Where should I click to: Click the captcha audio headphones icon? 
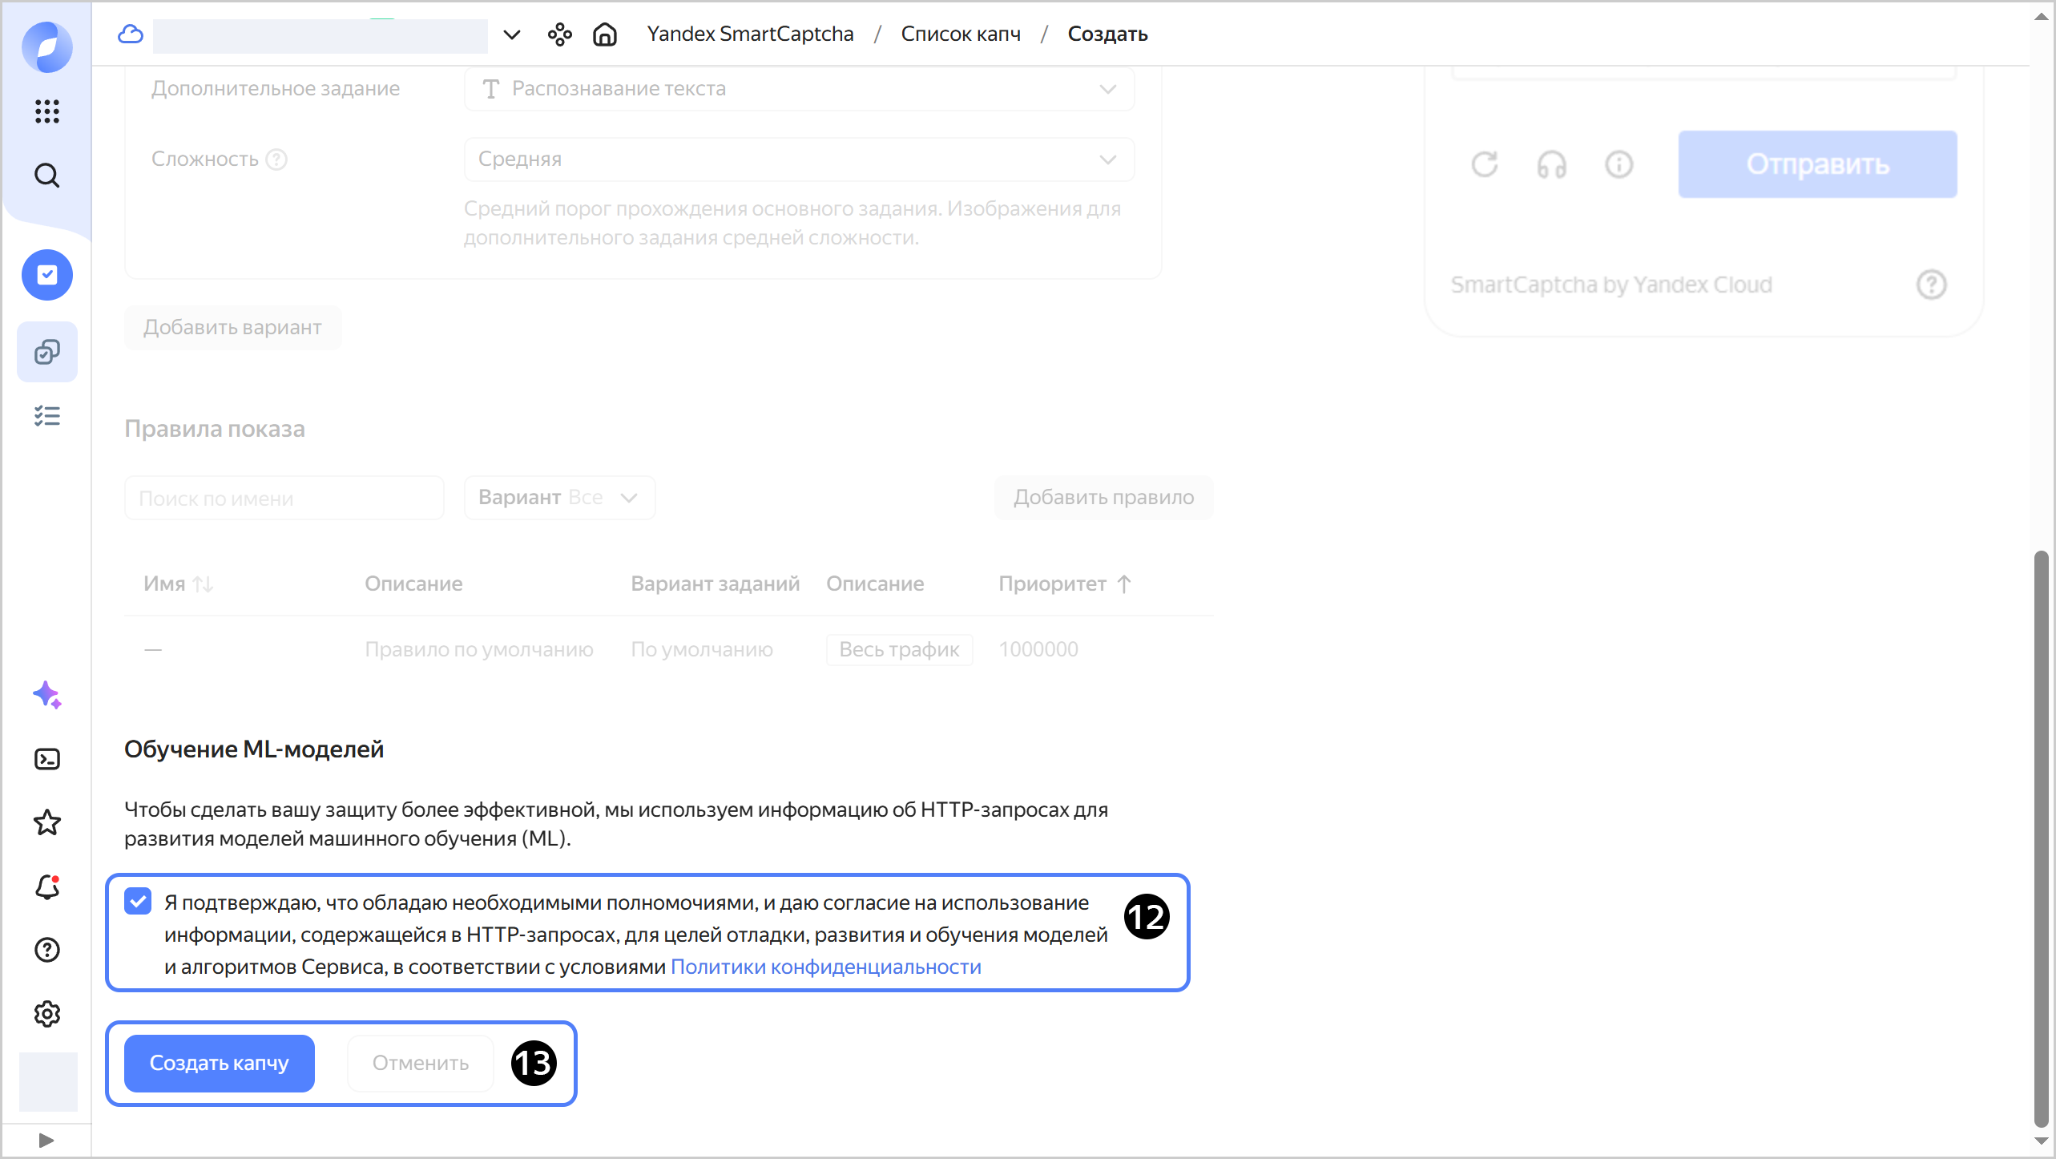tap(1551, 165)
